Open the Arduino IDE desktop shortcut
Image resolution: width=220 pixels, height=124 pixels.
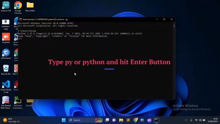point(6,7)
